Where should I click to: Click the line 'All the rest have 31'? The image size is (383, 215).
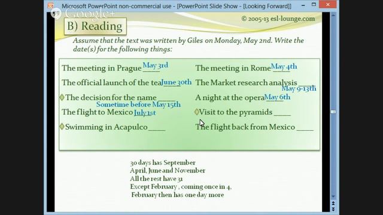[x=156, y=179]
